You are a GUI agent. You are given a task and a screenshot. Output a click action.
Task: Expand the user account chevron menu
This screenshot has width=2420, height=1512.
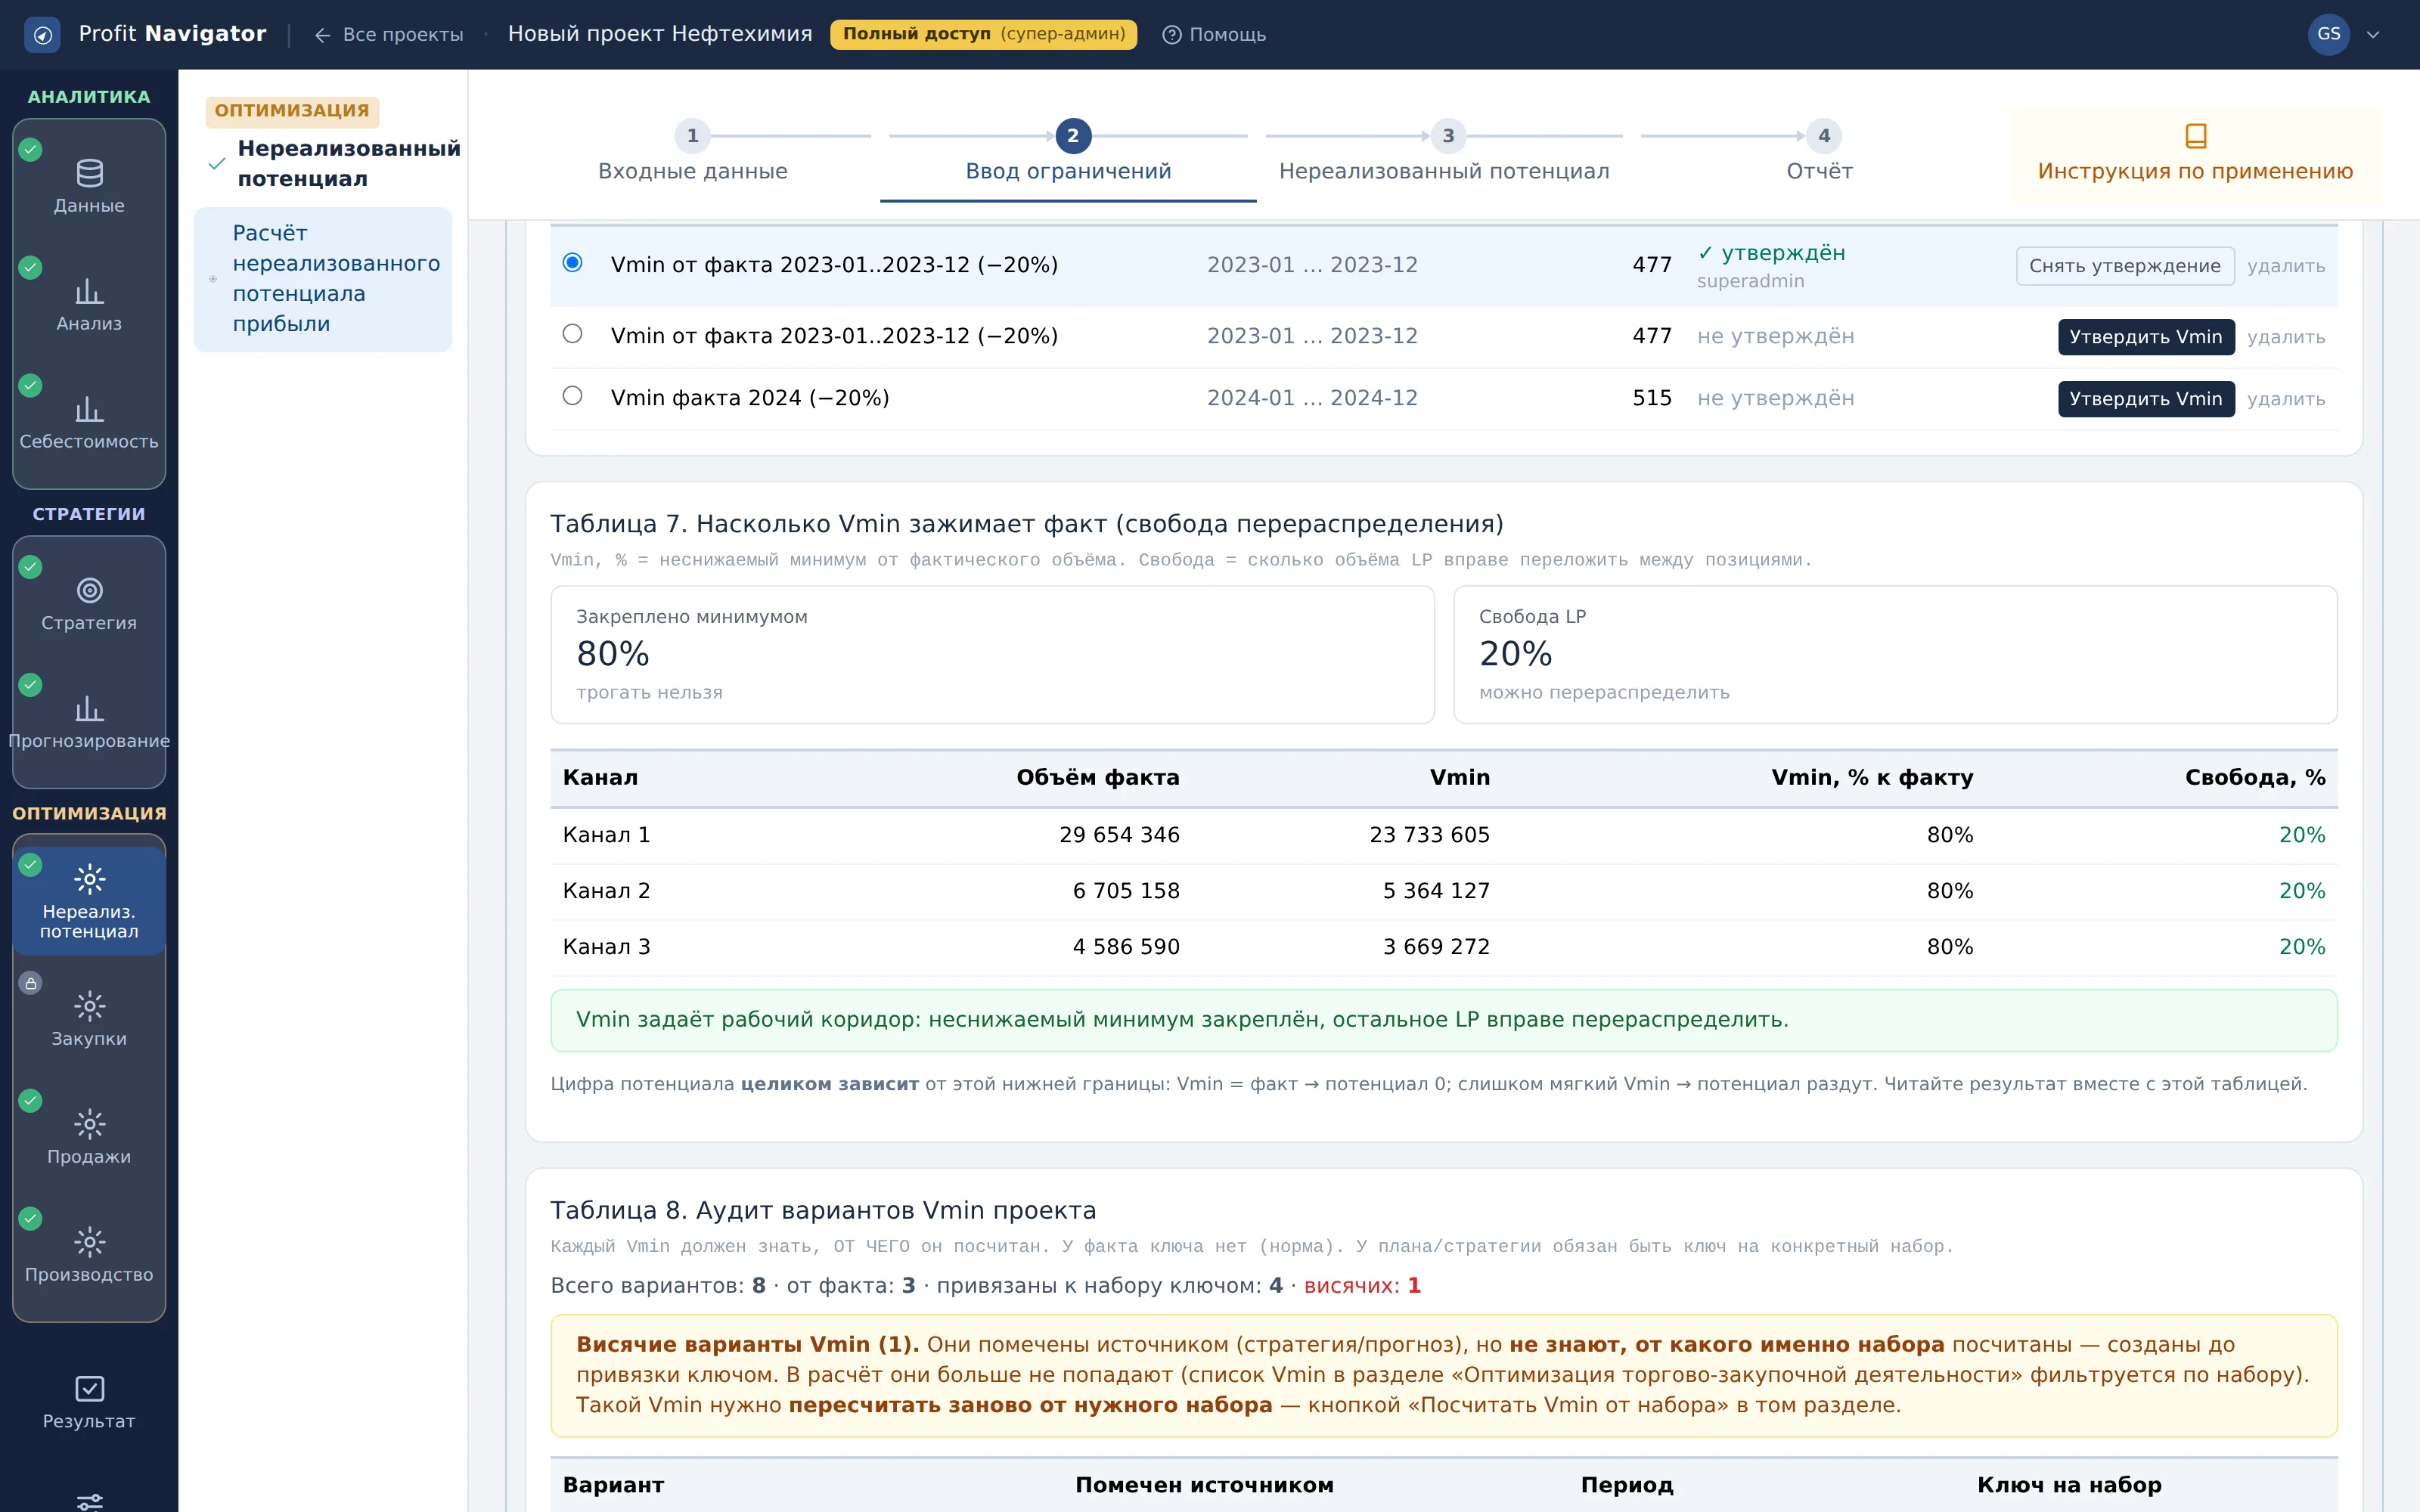(2372, 35)
